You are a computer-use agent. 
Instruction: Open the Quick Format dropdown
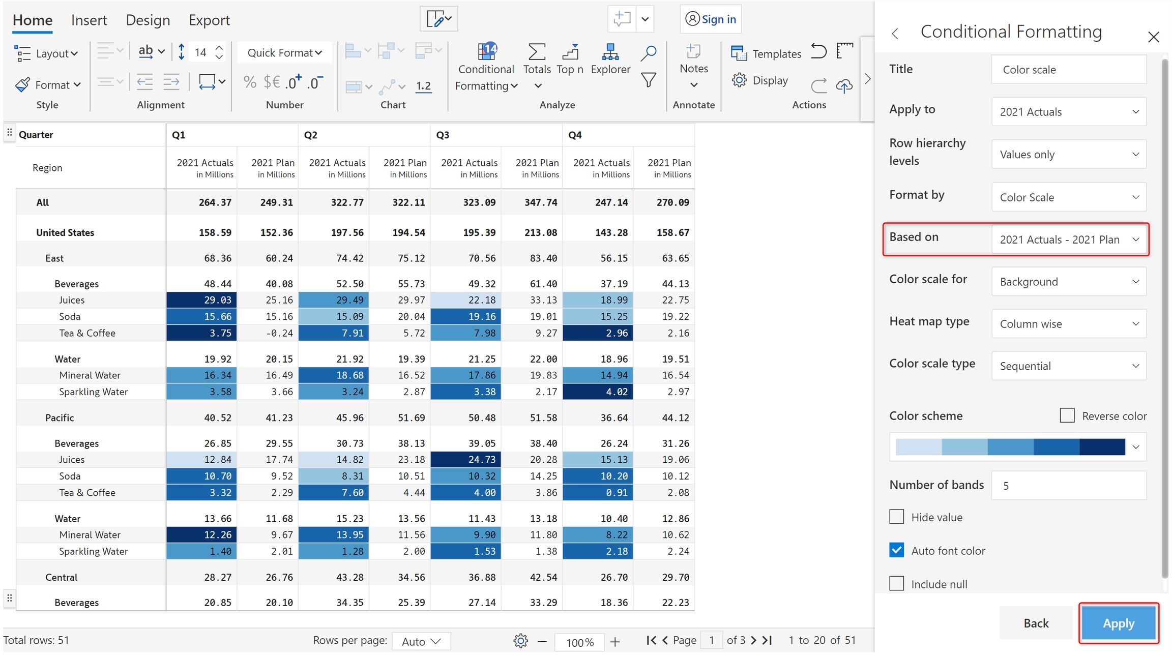point(284,53)
